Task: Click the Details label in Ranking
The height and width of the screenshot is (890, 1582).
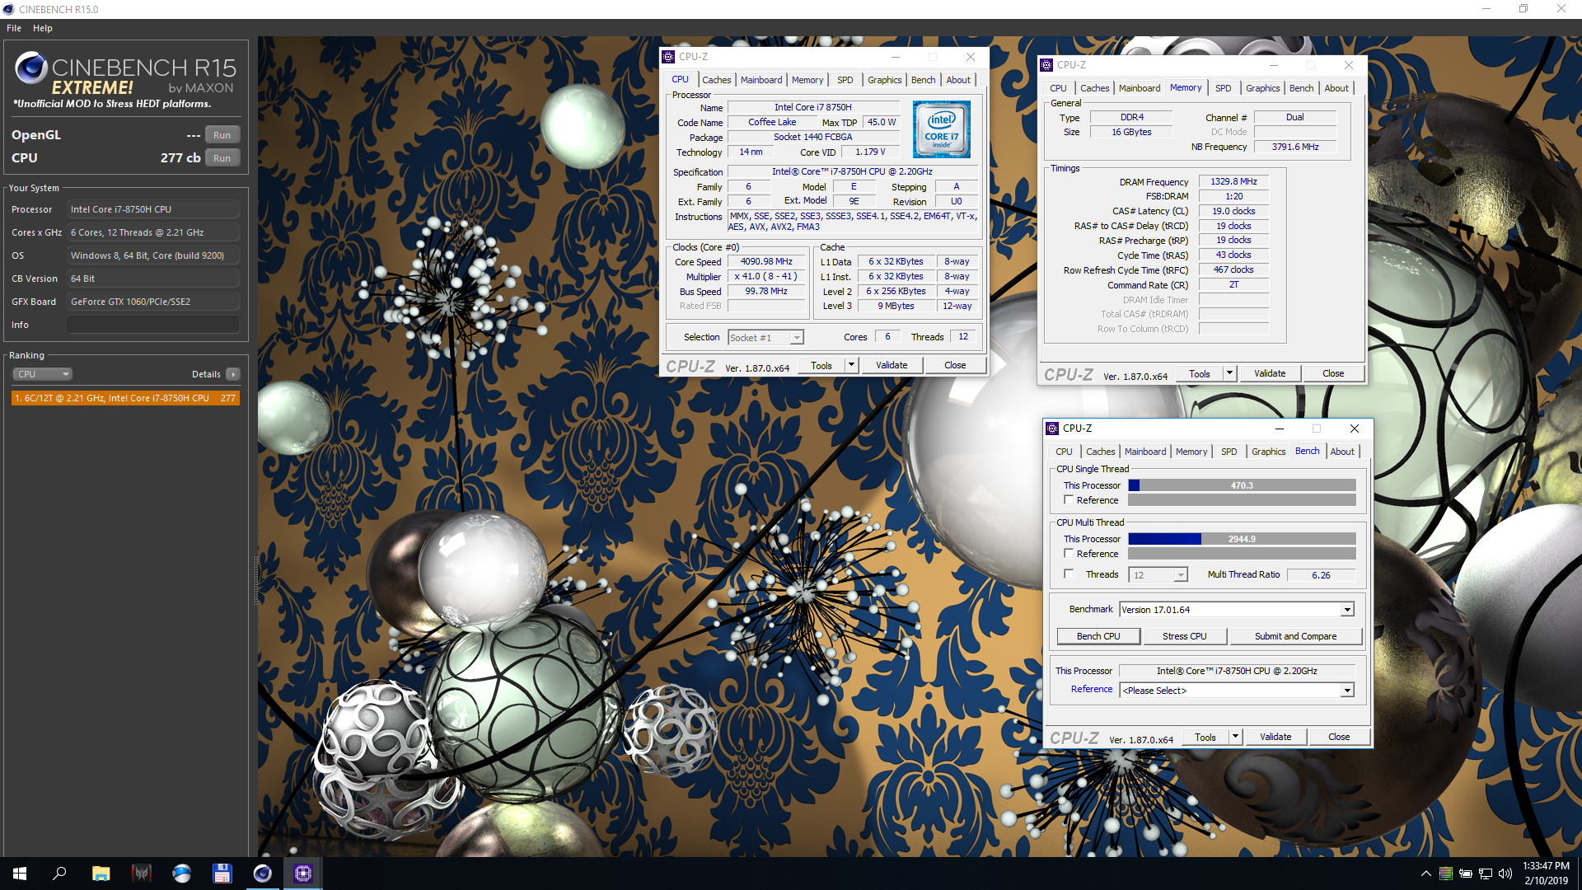Action: (x=206, y=374)
